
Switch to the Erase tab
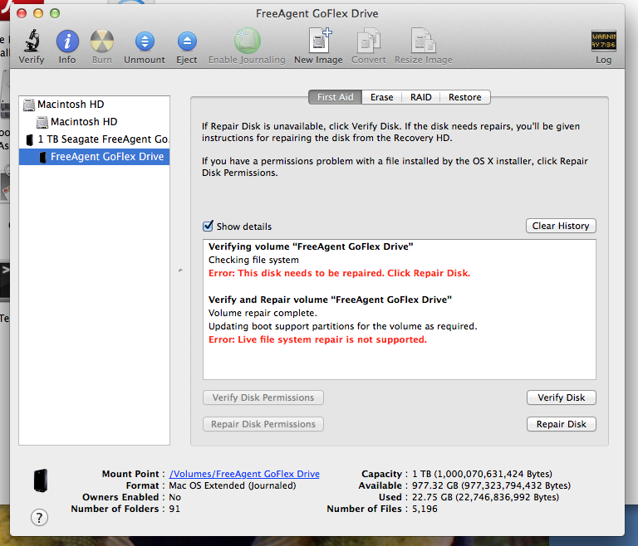tap(381, 97)
